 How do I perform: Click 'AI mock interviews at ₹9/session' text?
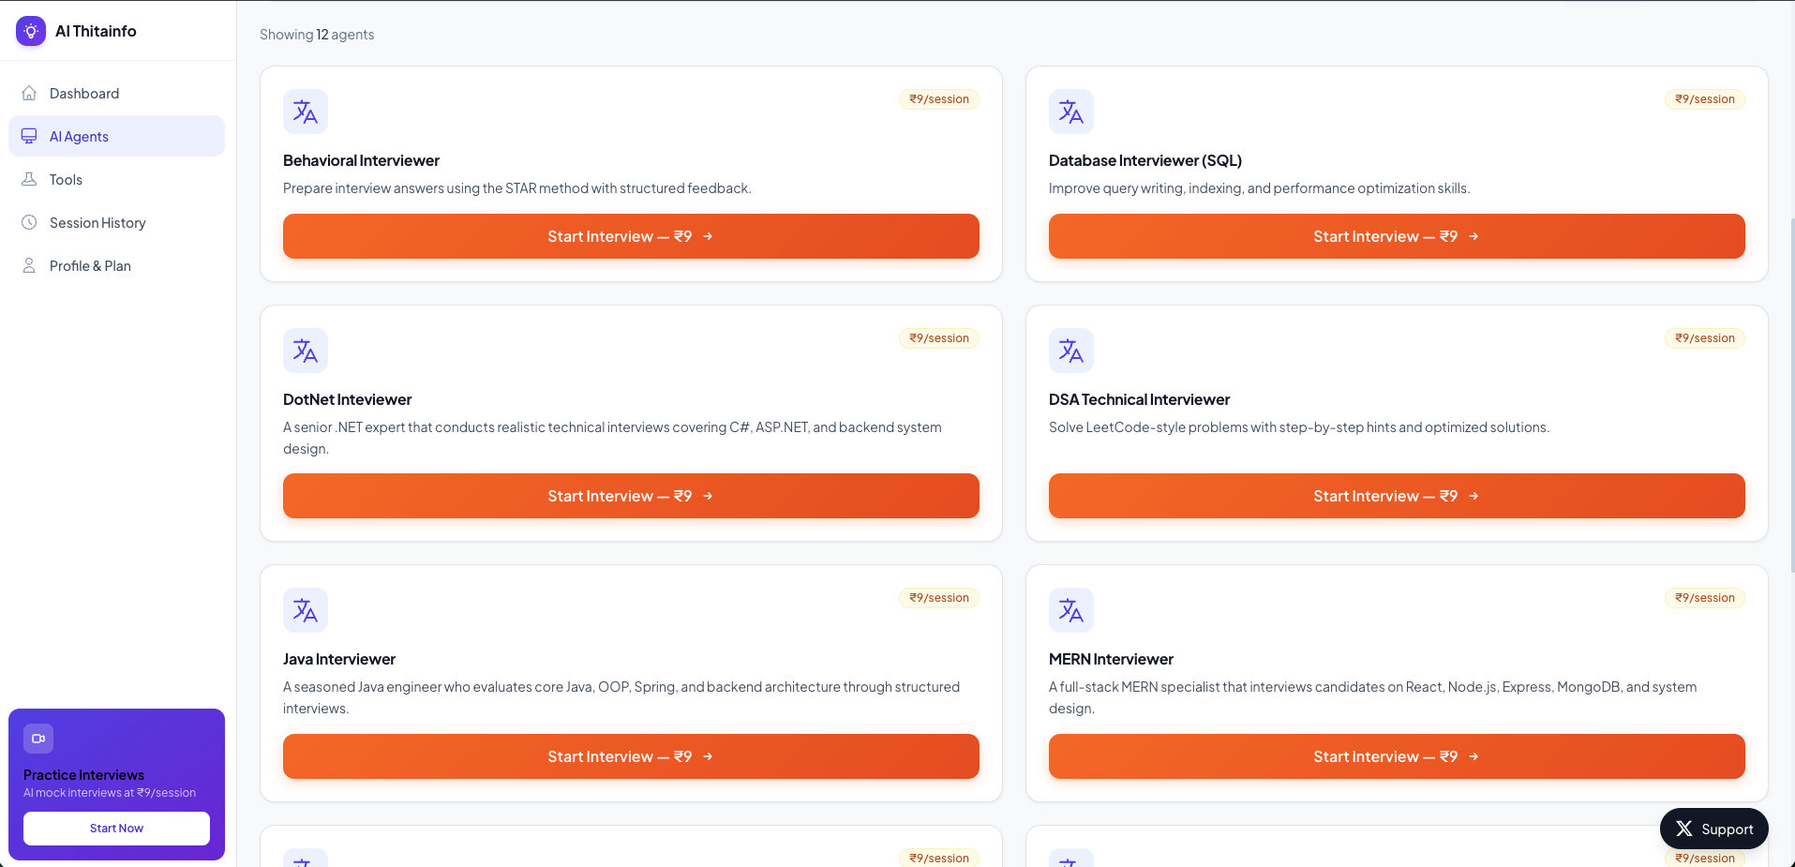tap(110, 793)
